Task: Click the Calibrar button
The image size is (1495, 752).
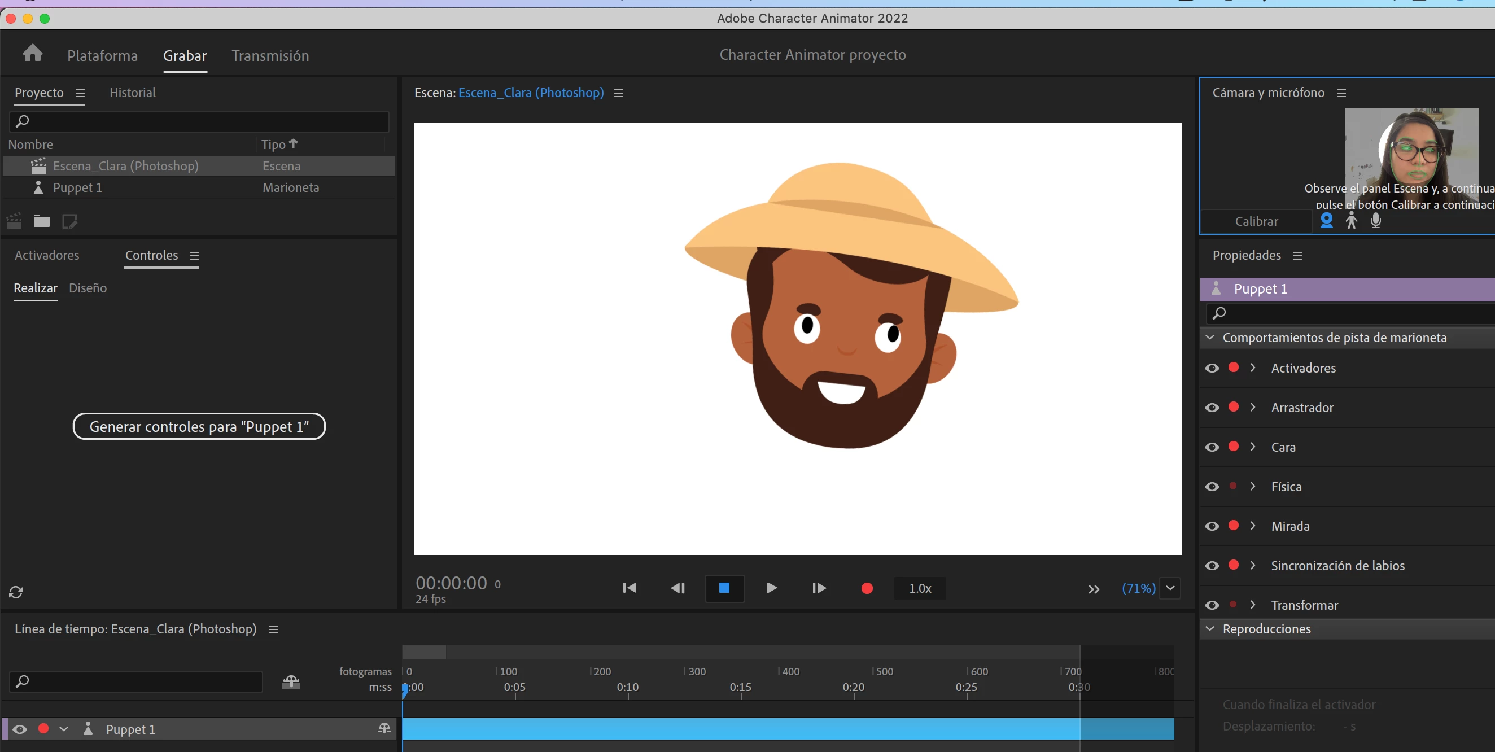Action: pos(1256,221)
